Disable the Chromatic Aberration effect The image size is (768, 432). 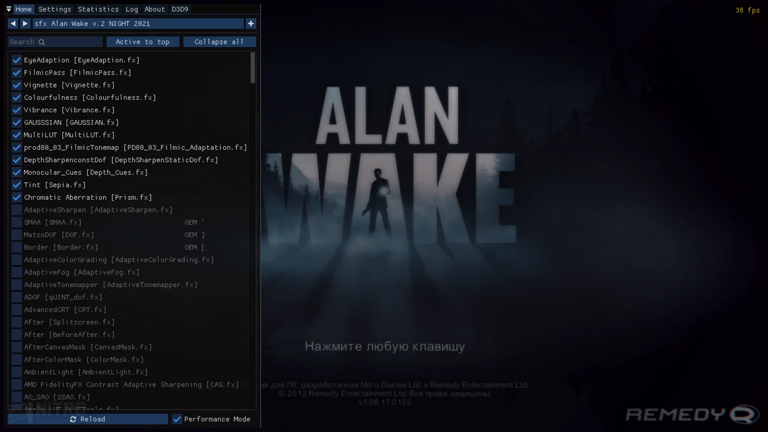tap(16, 197)
